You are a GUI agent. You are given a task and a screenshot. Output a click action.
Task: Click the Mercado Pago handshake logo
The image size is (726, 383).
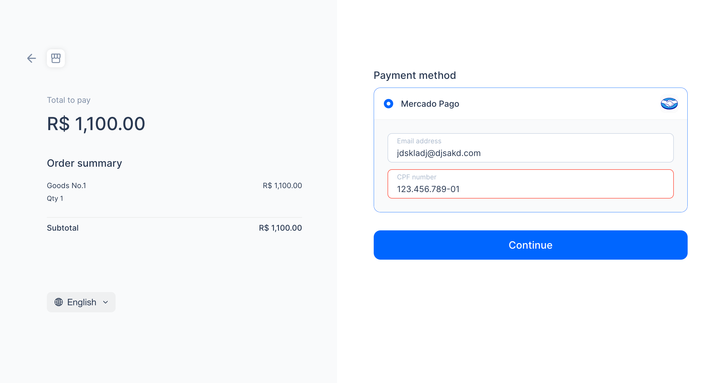669,104
